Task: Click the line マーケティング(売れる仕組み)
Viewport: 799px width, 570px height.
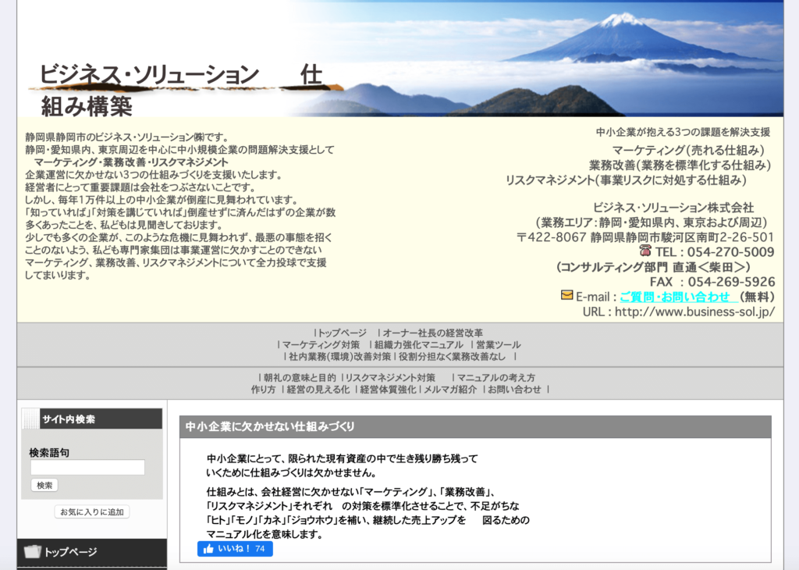Action: pyautogui.click(x=688, y=150)
